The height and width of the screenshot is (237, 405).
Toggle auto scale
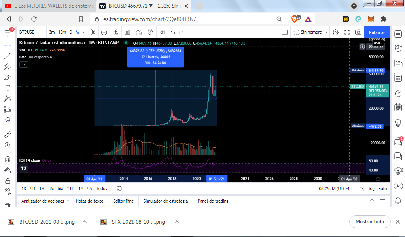tap(382, 188)
